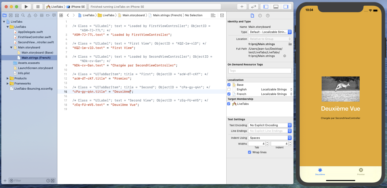Go back in editor history
Image resolution: width=387 pixels, height=188 pixels.
pos(68,15)
